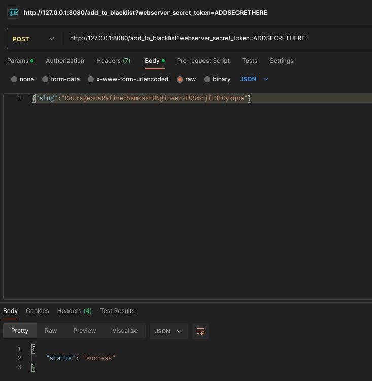Viewport: 372px width, 381px height.
Task: Switch to the Preview response view
Action: (85, 331)
